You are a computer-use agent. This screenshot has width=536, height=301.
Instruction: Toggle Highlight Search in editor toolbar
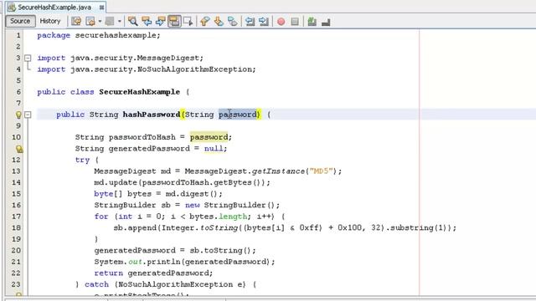pos(174,22)
